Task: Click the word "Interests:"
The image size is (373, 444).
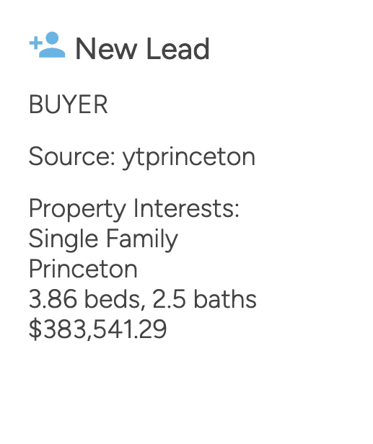Action: coord(186,208)
